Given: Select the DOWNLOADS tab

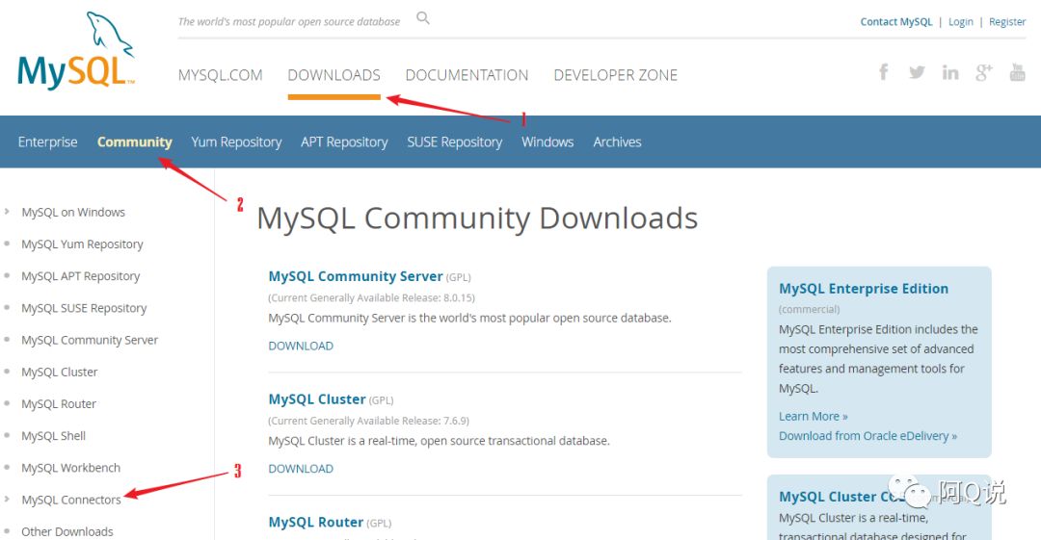Looking at the screenshot, I should click(x=334, y=75).
